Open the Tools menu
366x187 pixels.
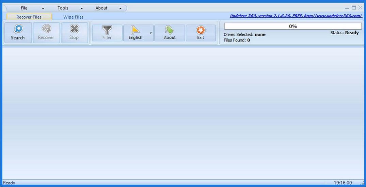[63, 8]
